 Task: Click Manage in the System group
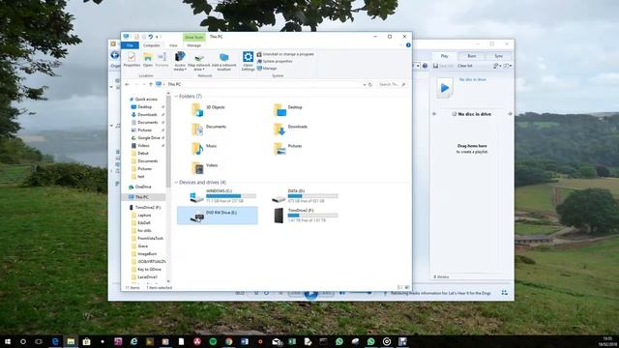pos(267,69)
